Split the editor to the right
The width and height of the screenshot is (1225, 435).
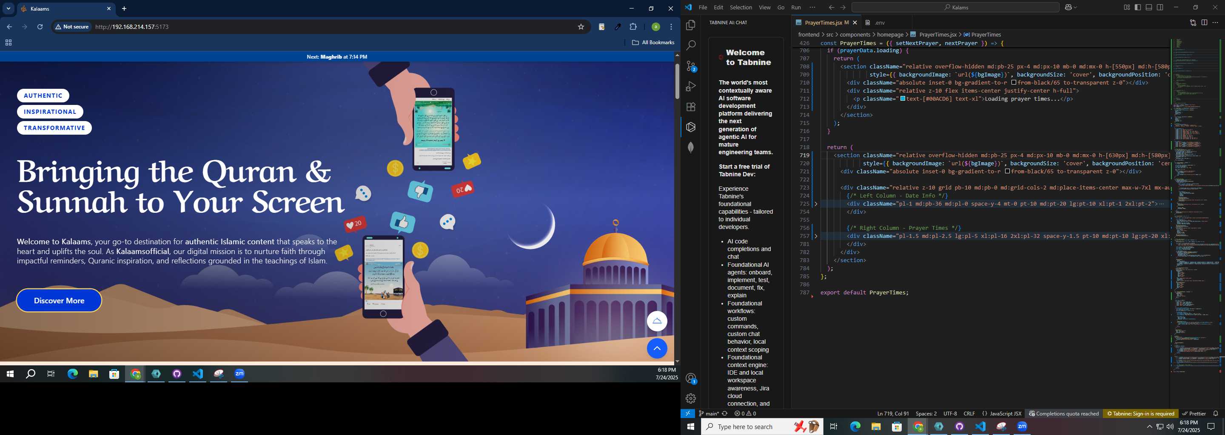[1204, 23]
